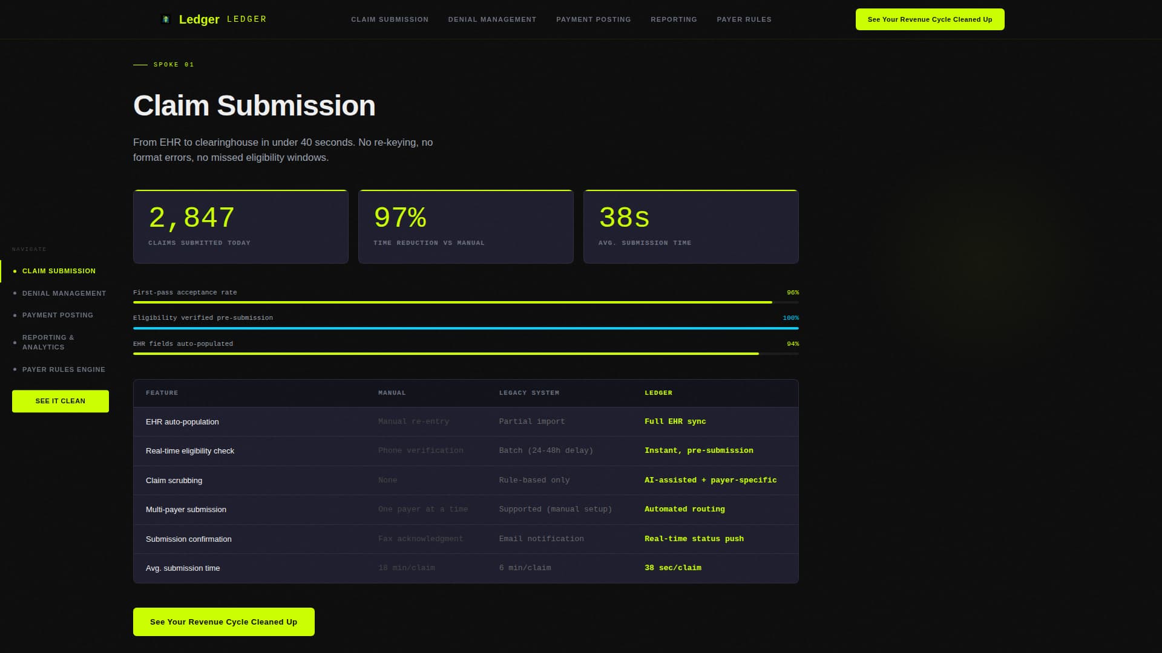
Task: Click the Instant, pre-submission cell
Action: (x=699, y=450)
